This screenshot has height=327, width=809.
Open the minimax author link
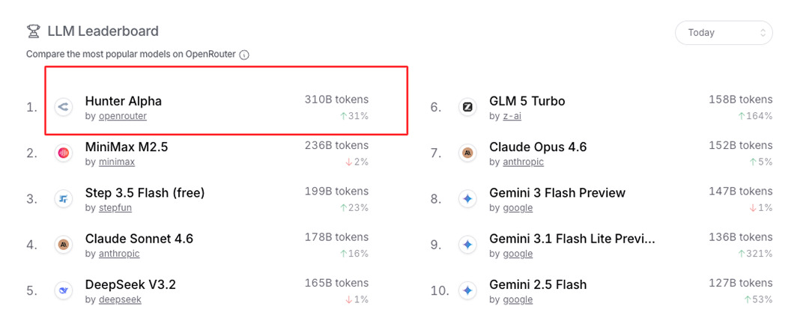(x=116, y=162)
